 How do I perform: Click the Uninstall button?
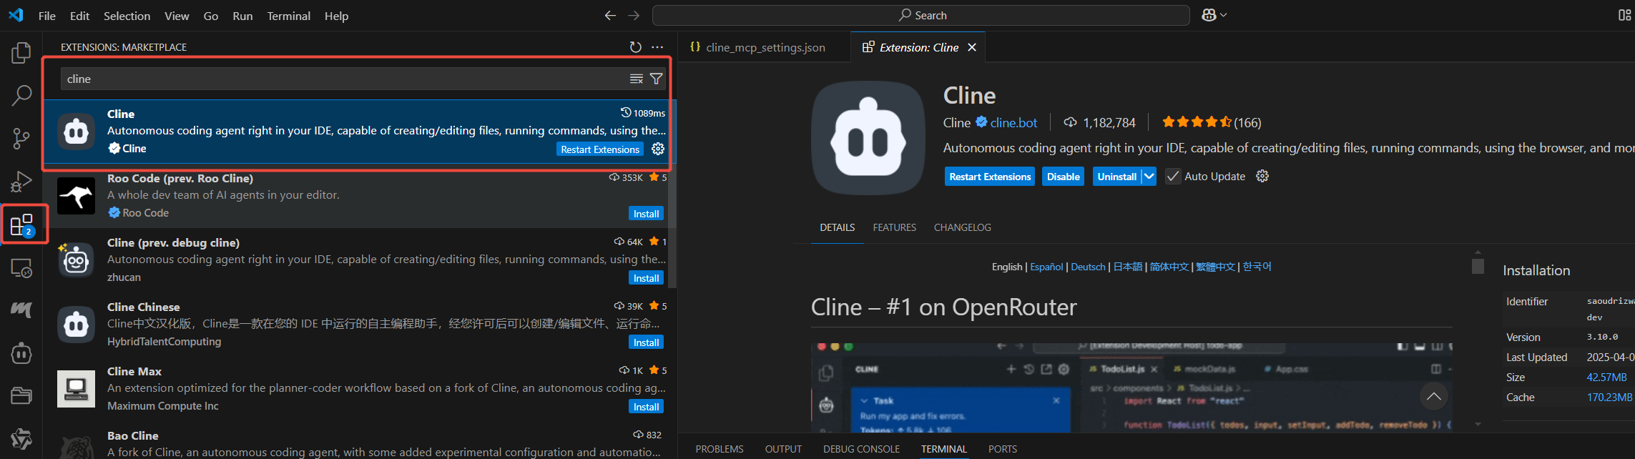1116,177
